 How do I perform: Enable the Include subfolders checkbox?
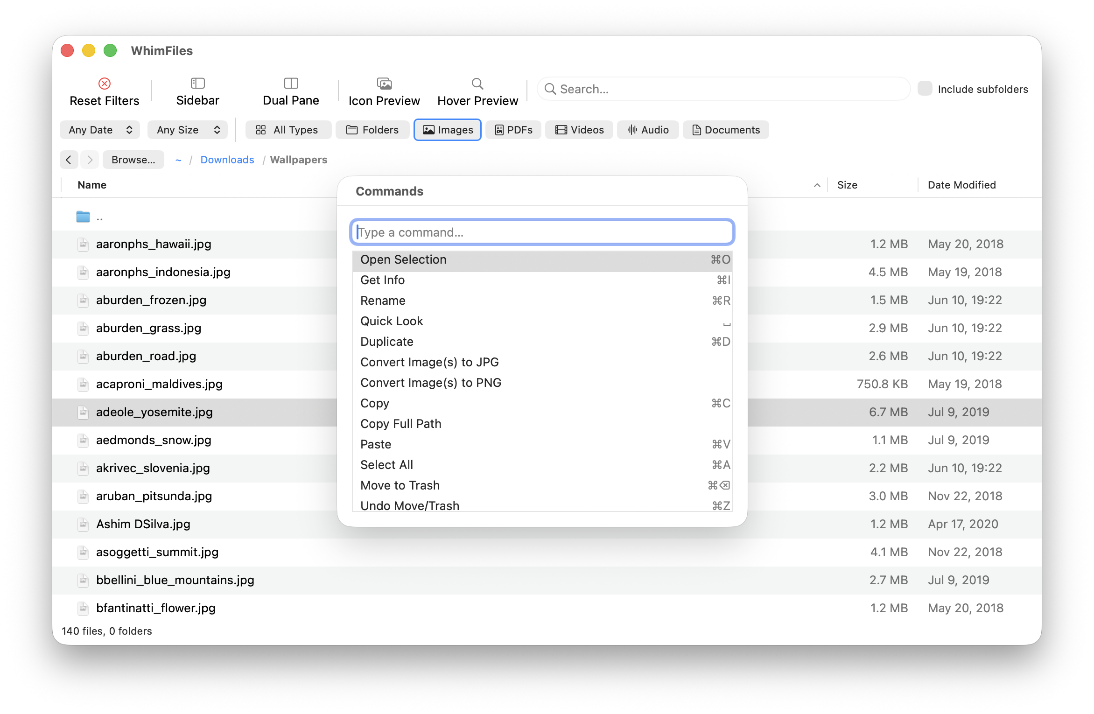click(925, 89)
